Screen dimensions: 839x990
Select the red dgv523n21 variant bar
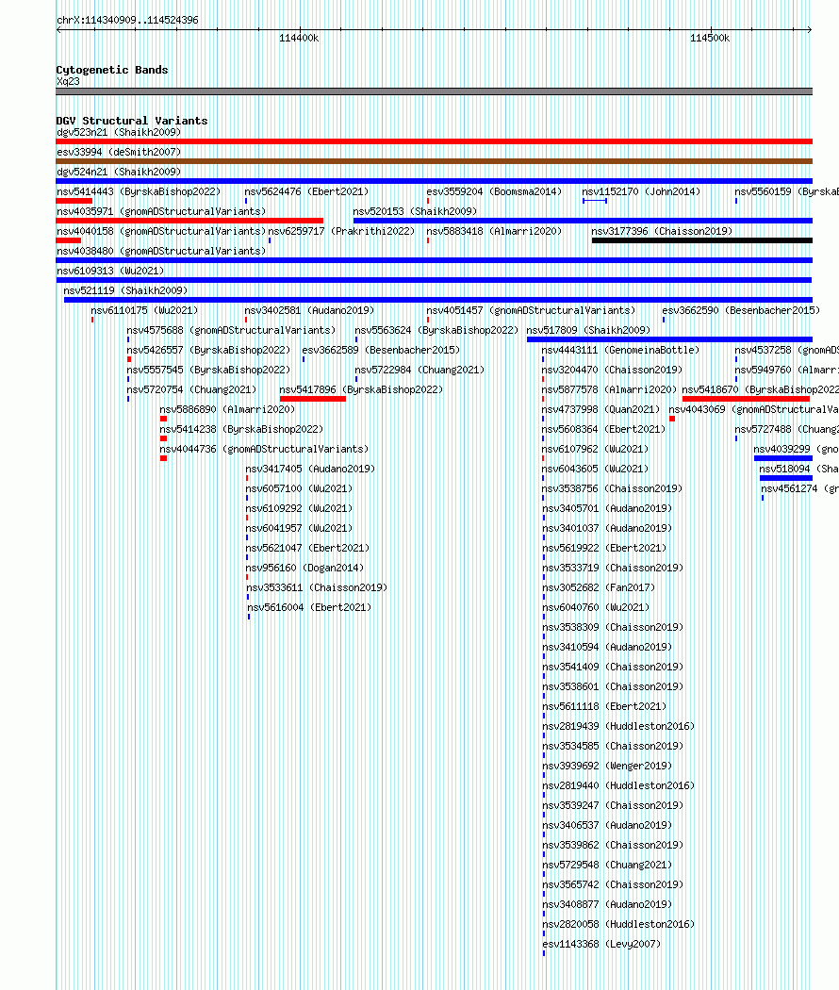[434, 141]
